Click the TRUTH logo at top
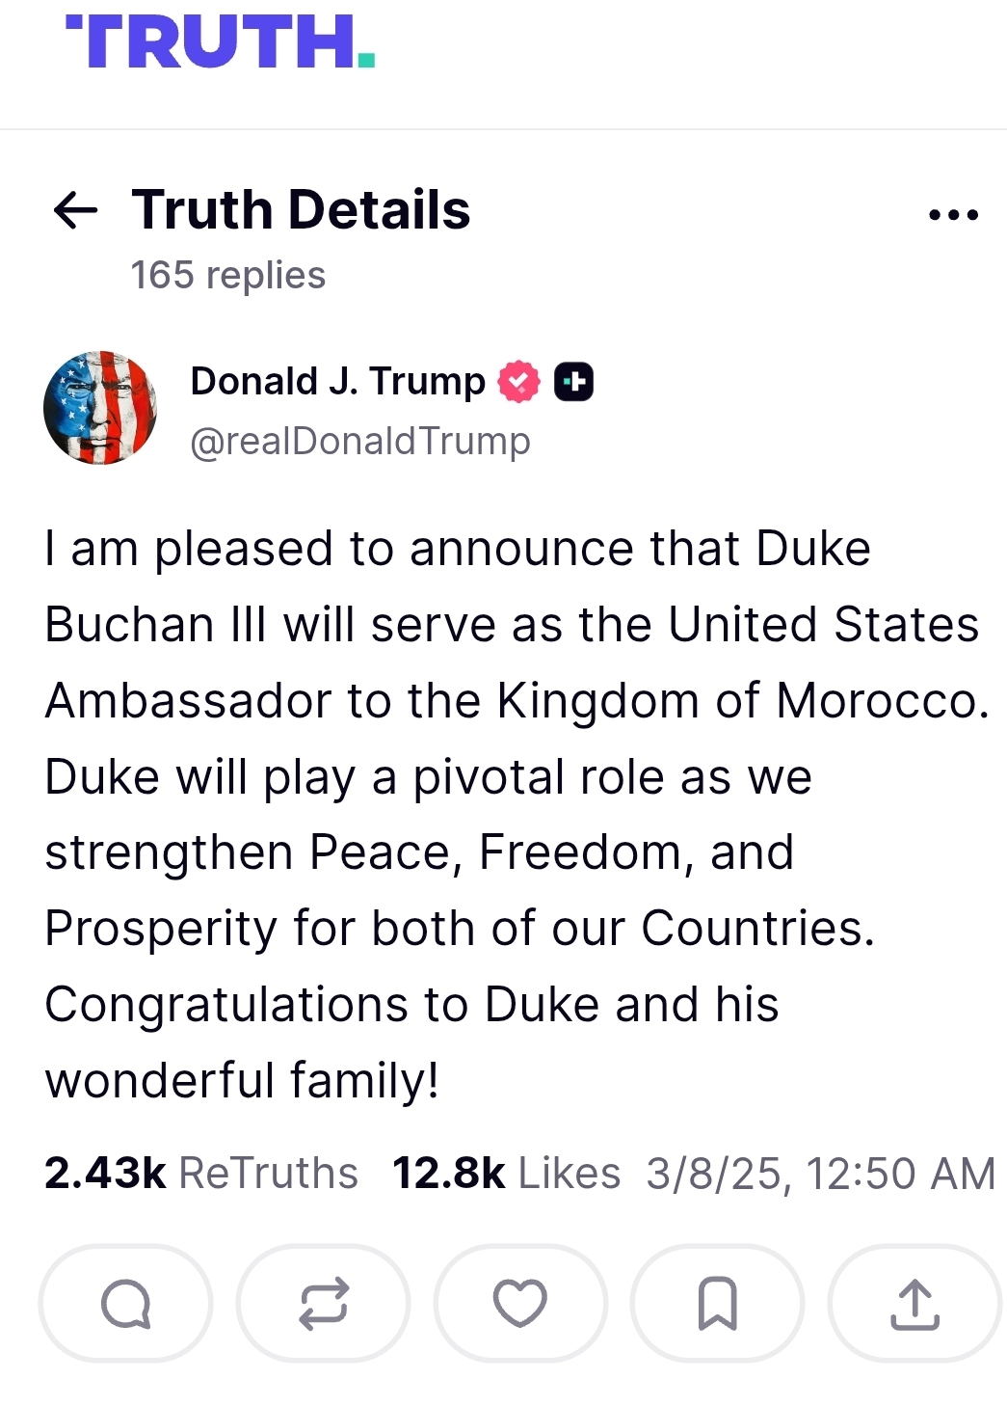Screen dimensions: 1007x1406 click(221, 43)
